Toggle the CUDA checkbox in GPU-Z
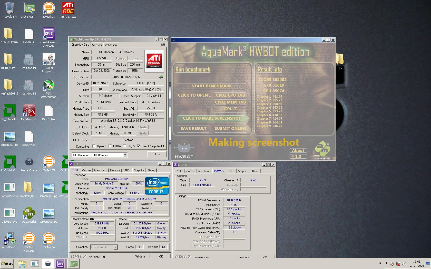The height and width of the screenshot is (269, 431). 110,146
